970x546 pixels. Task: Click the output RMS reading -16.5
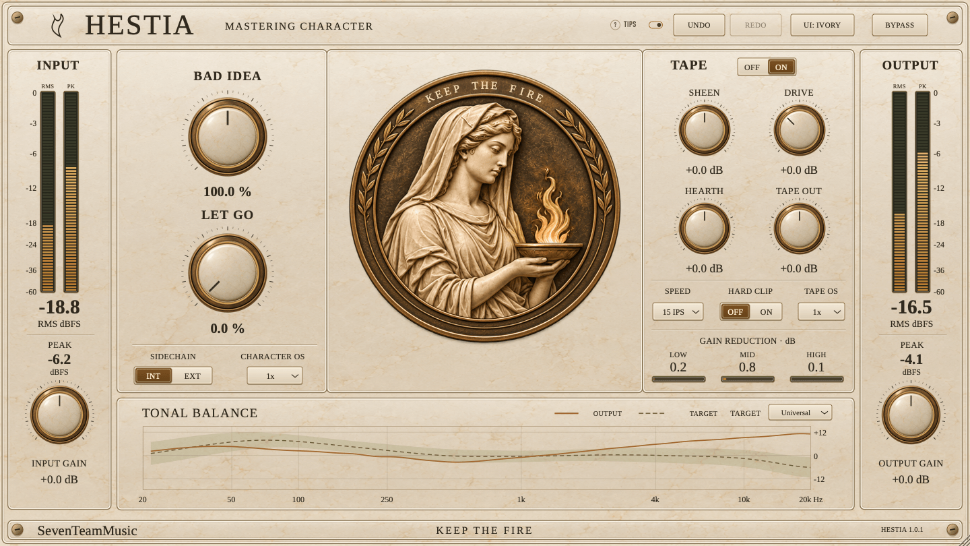click(911, 307)
